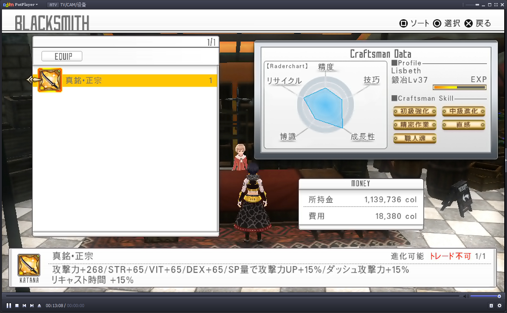This screenshot has height=313, width=507.
Task: Click the BLACKSMITH screen title
Action: 52,24
